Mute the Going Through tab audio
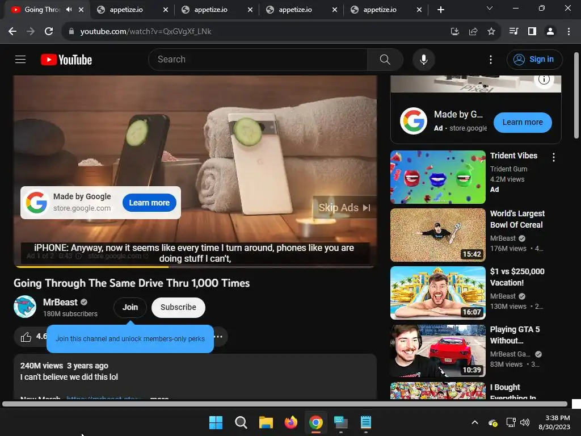This screenshot has height=436, width=581. point(69,10)
